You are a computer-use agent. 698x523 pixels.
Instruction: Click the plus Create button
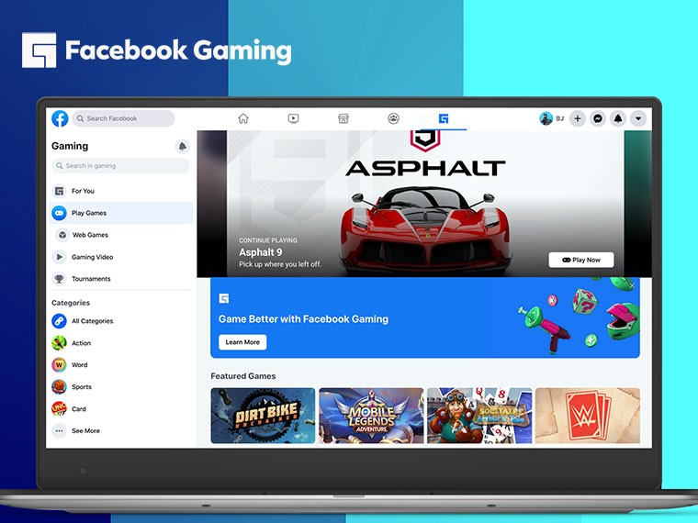tap(578, 118)
